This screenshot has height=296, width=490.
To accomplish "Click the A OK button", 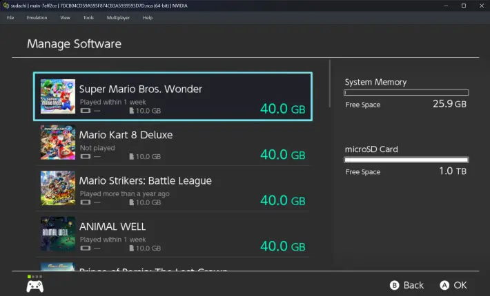I will [x=453, y=285].
